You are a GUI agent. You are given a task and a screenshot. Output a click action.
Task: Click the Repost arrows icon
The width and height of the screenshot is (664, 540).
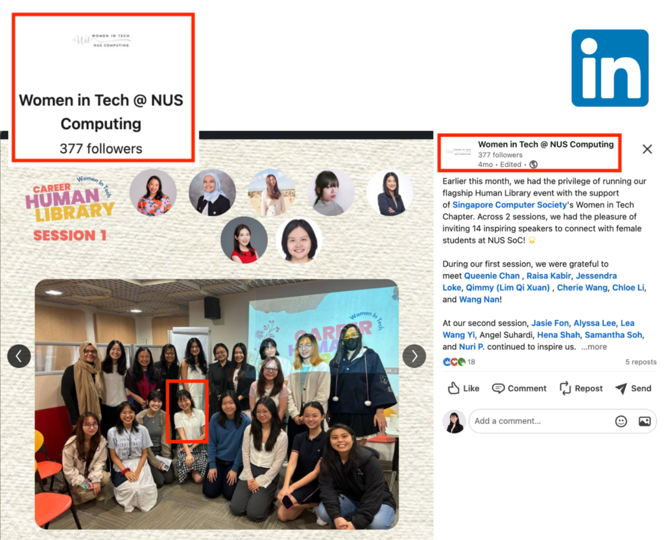click(x=565, y=388)
